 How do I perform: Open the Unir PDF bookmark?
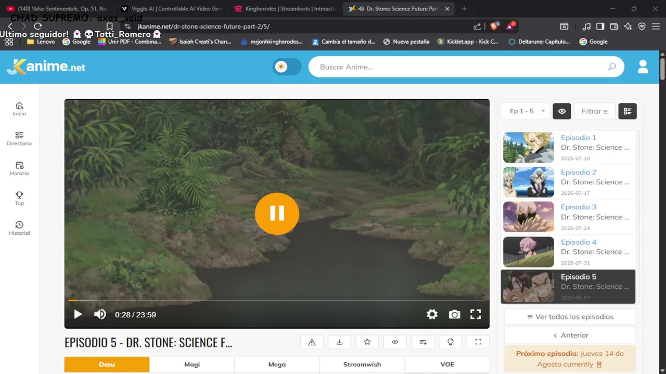point(130,42)
